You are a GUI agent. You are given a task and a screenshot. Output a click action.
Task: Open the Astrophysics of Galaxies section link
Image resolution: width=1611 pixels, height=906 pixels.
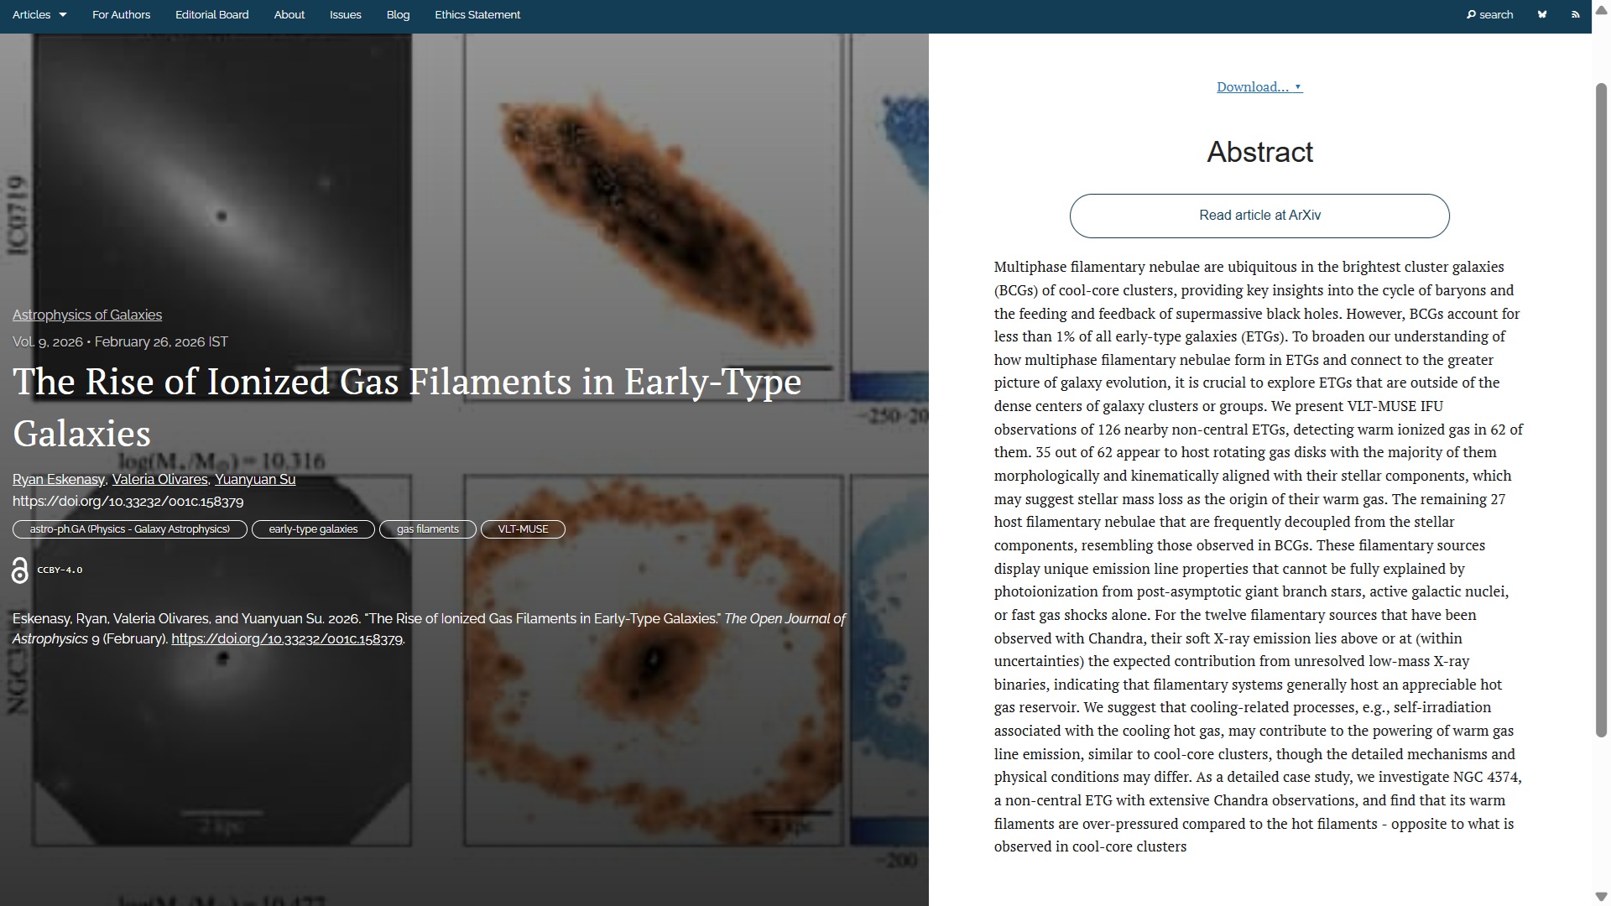(87, 315)
